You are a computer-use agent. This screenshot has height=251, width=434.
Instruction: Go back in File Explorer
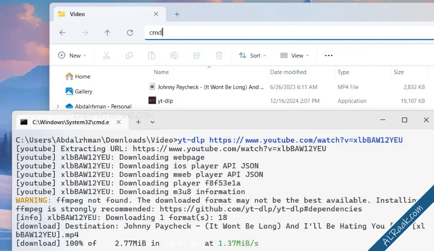click(62, 33)
